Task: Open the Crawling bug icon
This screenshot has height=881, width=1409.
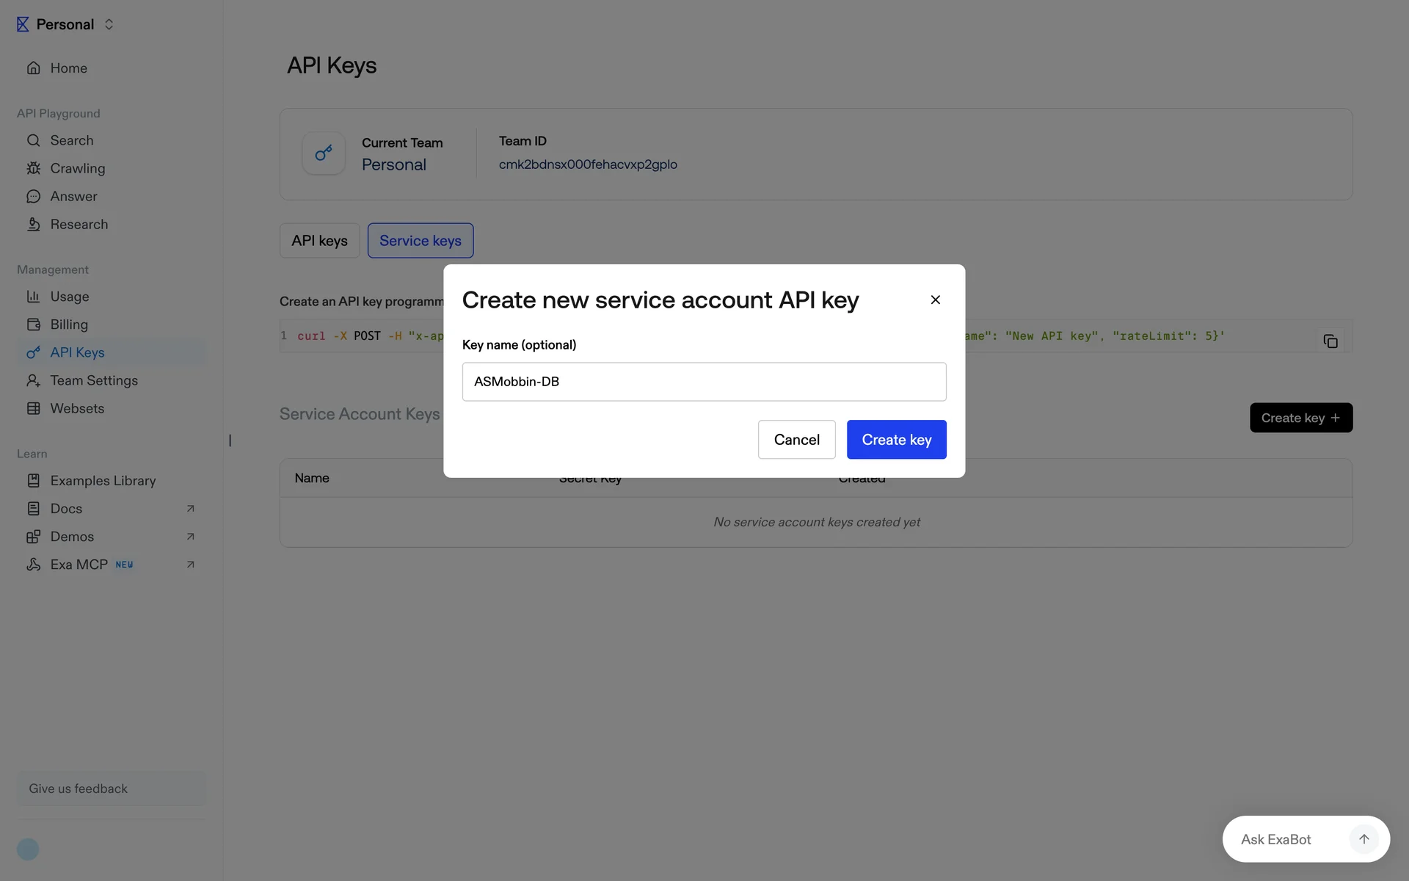Action: 34,168
